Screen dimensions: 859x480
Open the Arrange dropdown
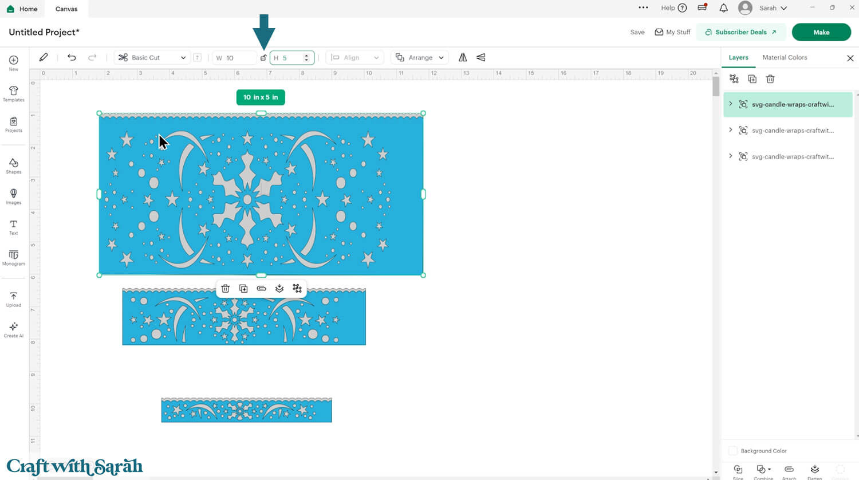[420, 57]
